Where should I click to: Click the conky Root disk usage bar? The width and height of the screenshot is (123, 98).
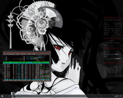click(x=118, y=54)
